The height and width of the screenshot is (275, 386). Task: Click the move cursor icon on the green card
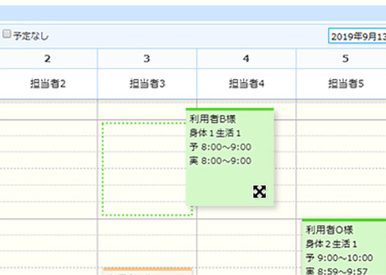[x=259, y=192]
